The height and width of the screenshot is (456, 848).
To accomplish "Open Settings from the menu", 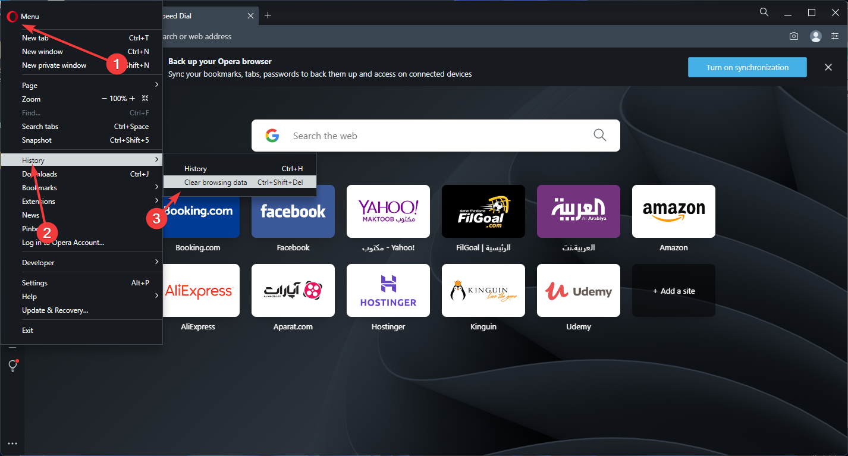I will click(x=81, y=283).
